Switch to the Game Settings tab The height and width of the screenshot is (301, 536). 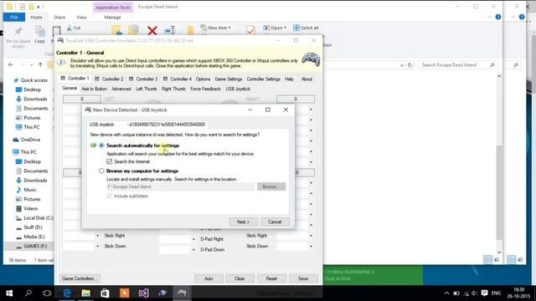click(229, 79)
